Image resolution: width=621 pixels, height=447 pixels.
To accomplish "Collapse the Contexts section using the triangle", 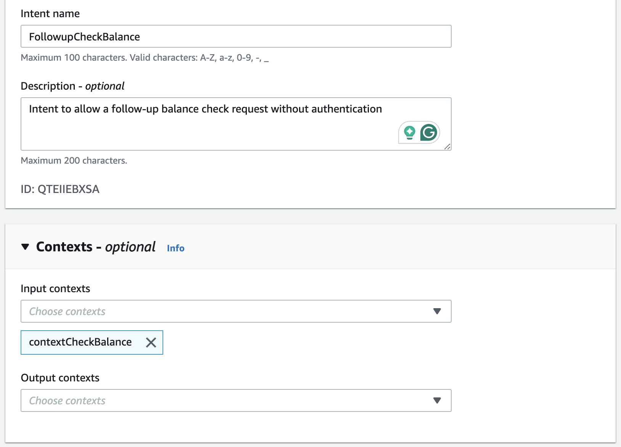I will [25, 247].
